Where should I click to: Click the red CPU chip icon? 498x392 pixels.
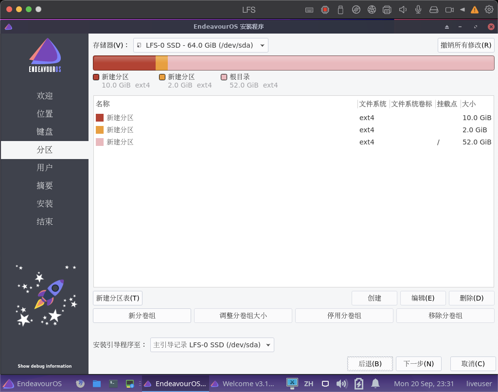pos(325,10)
